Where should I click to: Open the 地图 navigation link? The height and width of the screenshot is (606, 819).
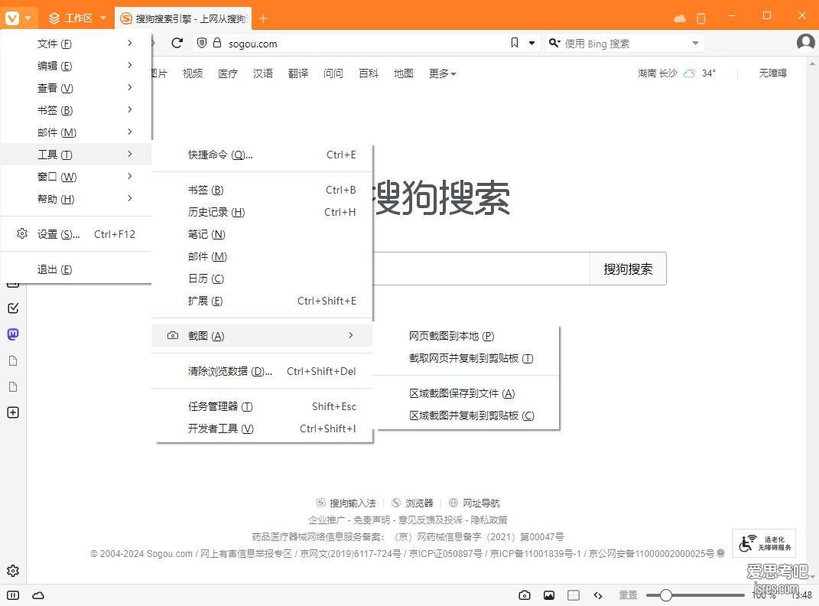pyautogui.click(x=403, y=73)
